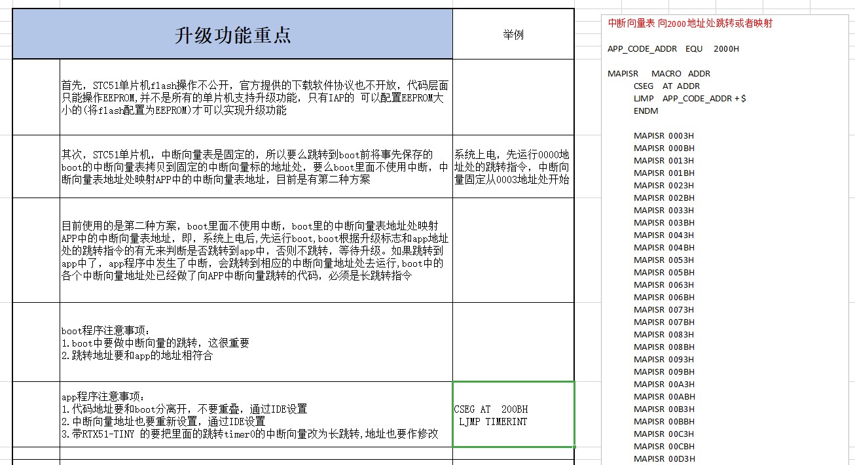Click the MAPISR 00CBH line
This screenshot has width=855, height=465.
tap(664, 446)
